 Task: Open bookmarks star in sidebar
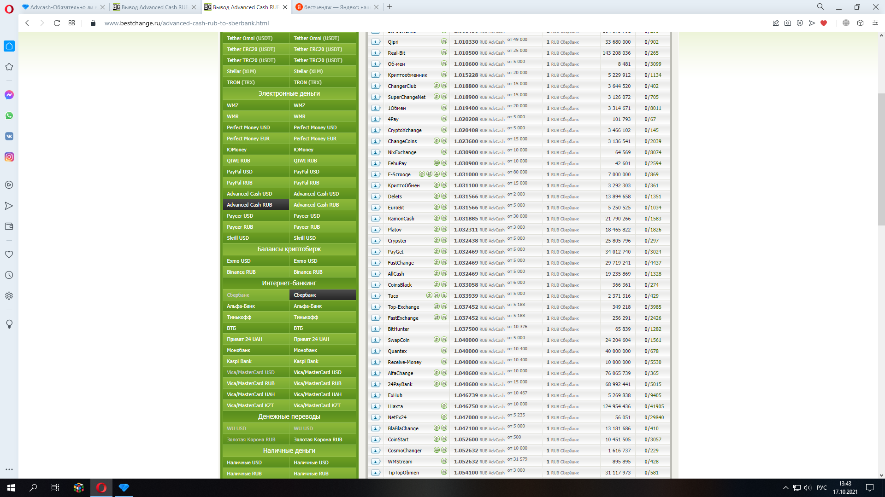pos(9,67)
